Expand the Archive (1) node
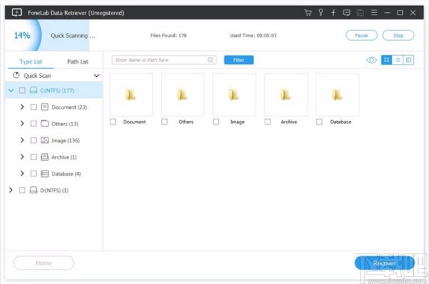This screenshot has height=284, width=429. 22,157
